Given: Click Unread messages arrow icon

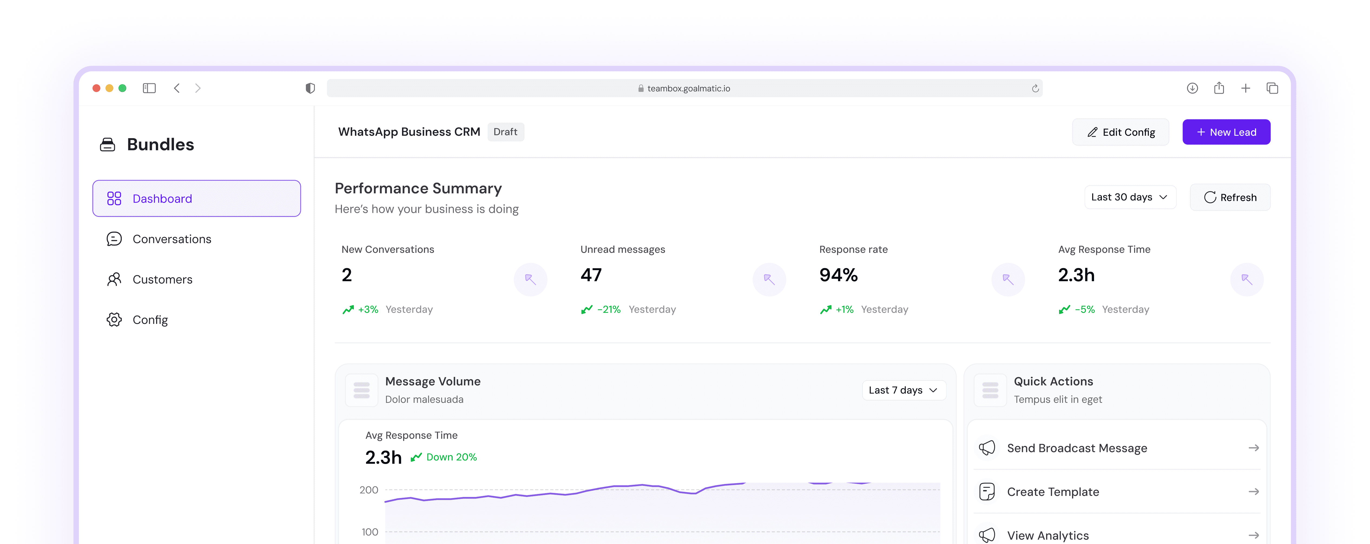Looking at the screenshot, I should tap(769, 279).
